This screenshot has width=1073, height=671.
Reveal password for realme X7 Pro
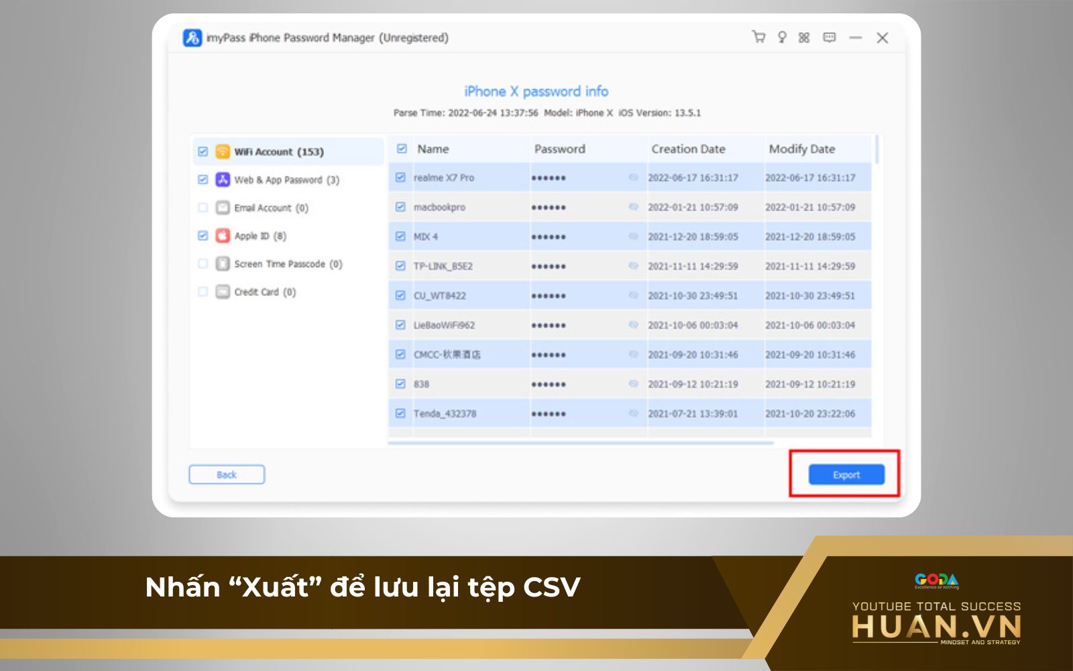click(x=633, y=178)
